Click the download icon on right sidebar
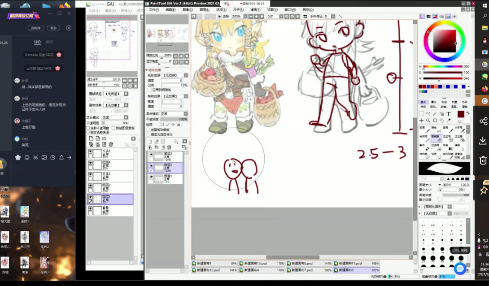The height and width of the screenshot is (286, 489). [x=483, y=141]
